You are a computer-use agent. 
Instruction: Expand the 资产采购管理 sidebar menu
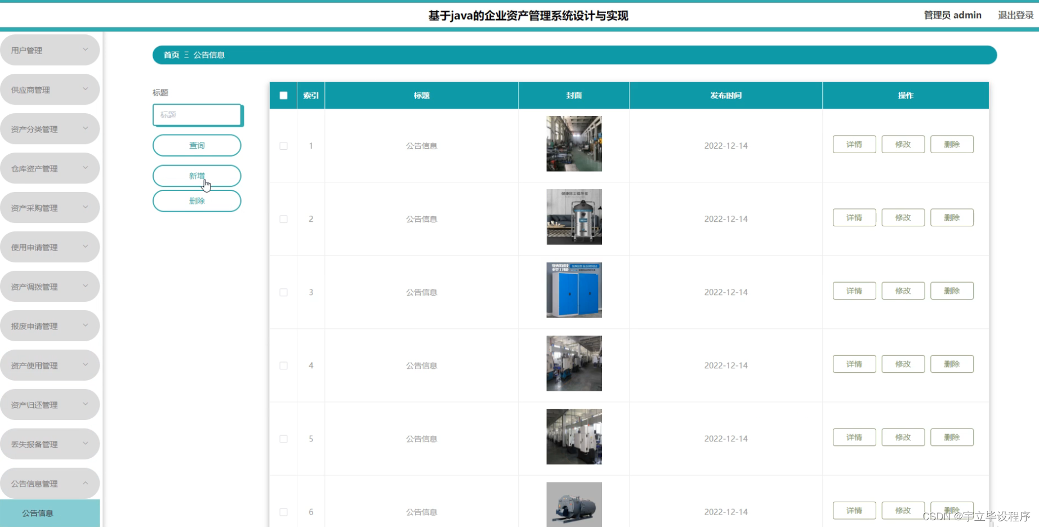coord(50,208)
